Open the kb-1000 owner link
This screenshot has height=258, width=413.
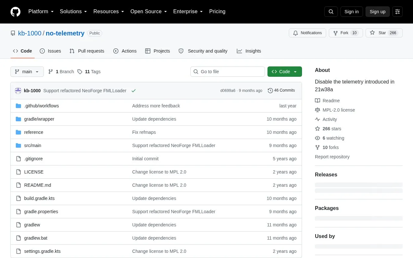(x=30, y=33)
